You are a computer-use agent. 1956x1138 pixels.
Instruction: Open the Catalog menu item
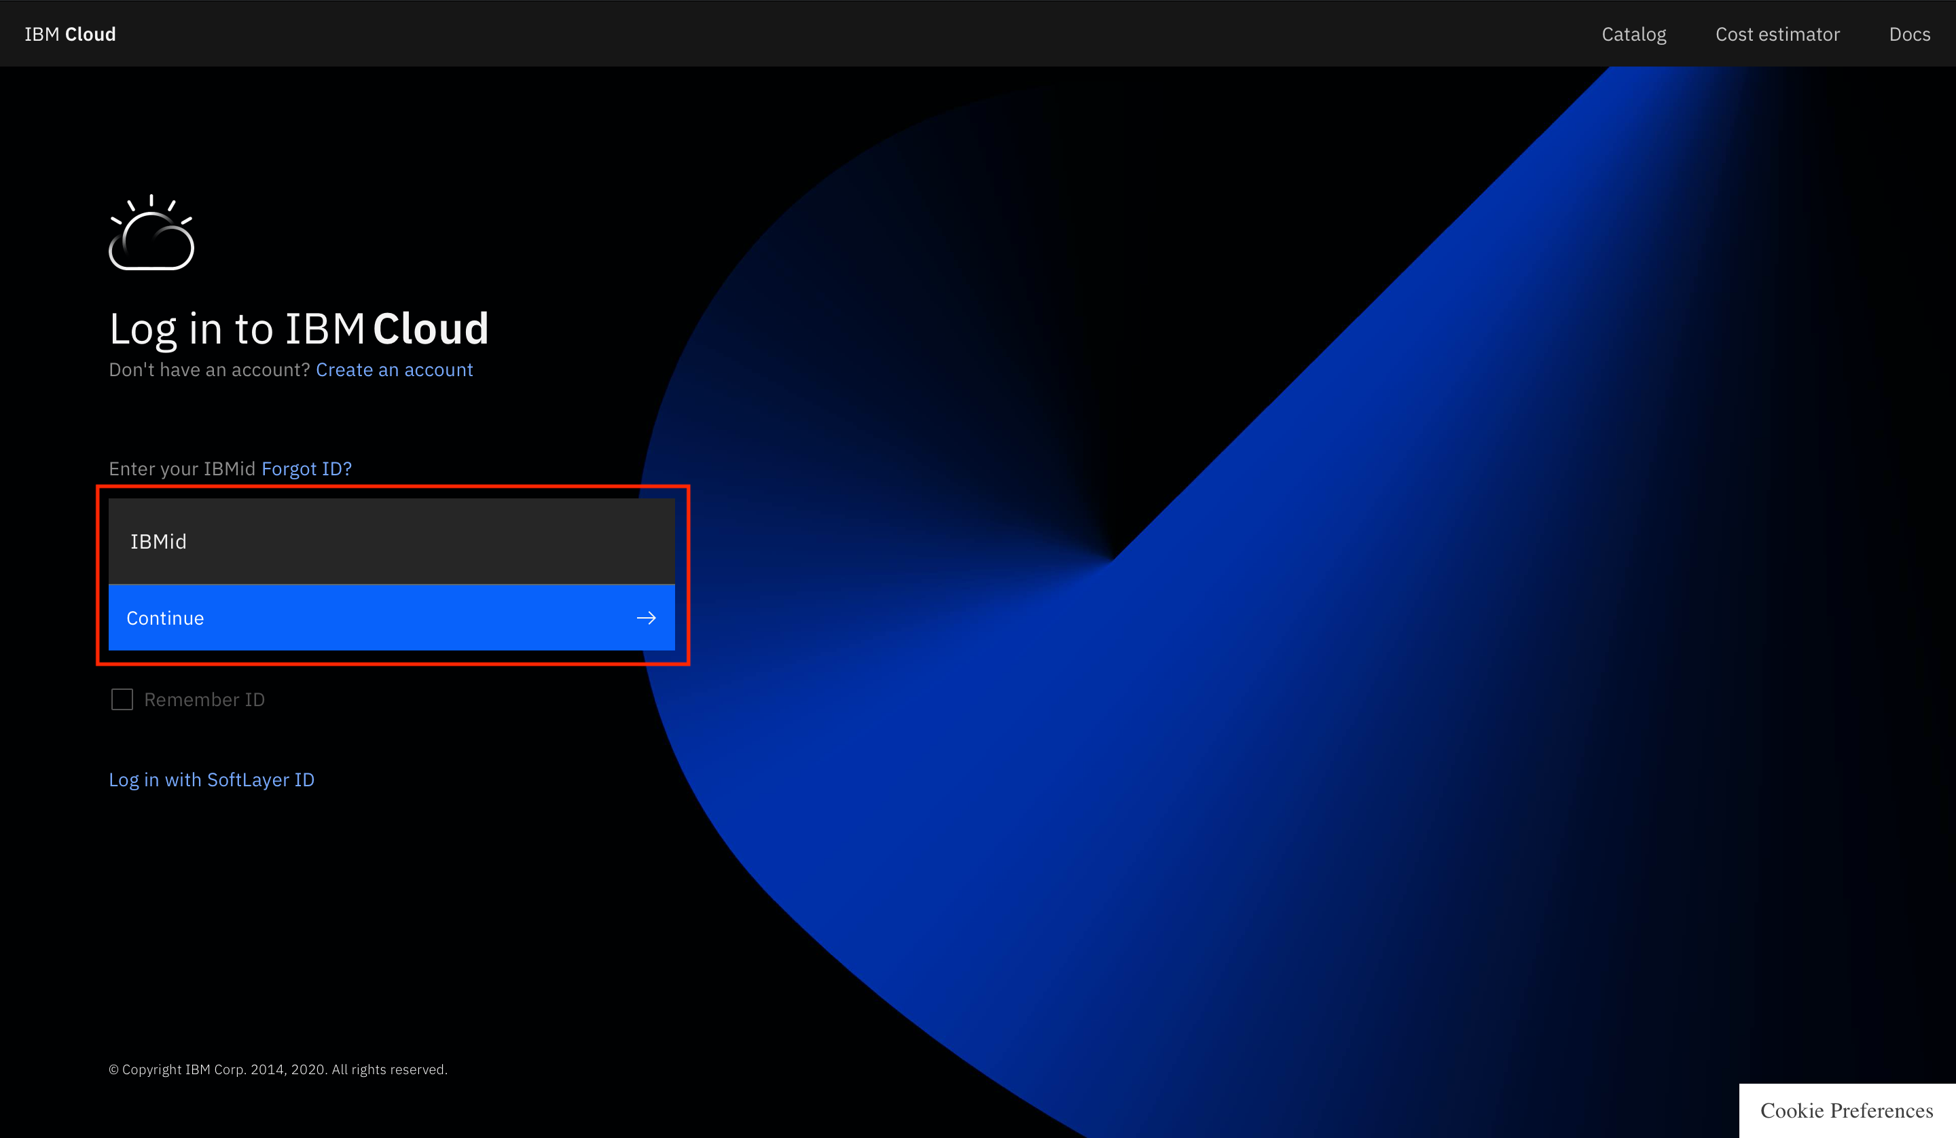tap(1633, 34)
